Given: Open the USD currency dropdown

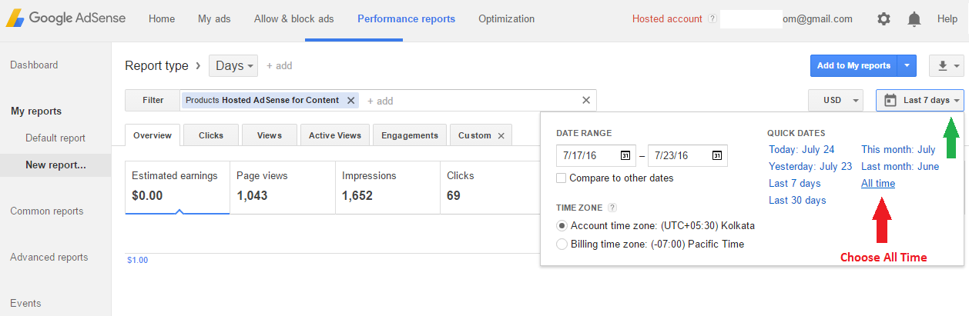Looking at the screenshot, I should [837, 100].
